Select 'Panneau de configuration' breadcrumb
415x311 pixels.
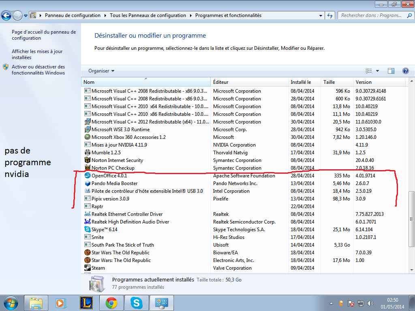[x=73, y=15]
